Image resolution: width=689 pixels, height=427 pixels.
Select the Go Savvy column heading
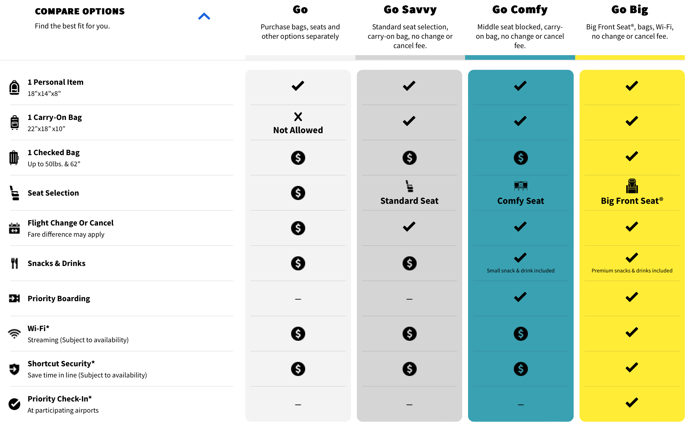(410, 10)
